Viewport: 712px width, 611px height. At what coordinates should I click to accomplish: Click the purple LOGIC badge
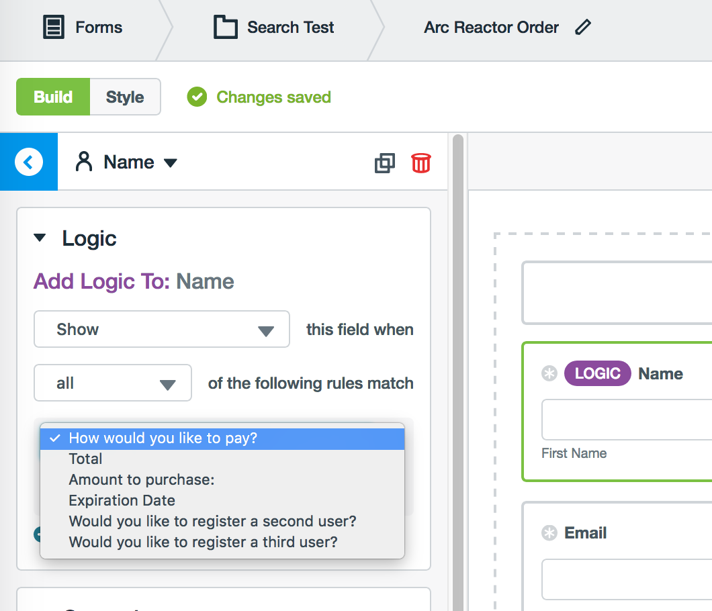pyautogui.click(x=597, y=374)
